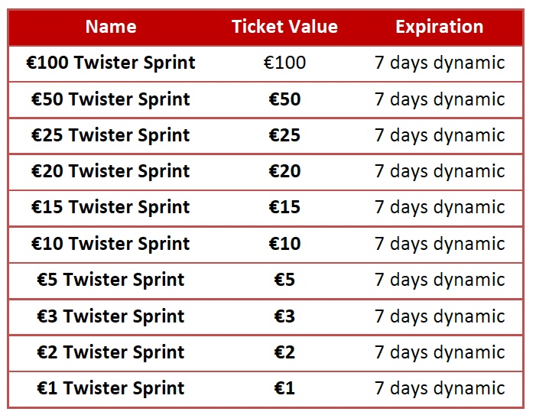536x415 pixels.
Task: Select the €5 Twister Sprint name cell
Action: tap(111, 280)
